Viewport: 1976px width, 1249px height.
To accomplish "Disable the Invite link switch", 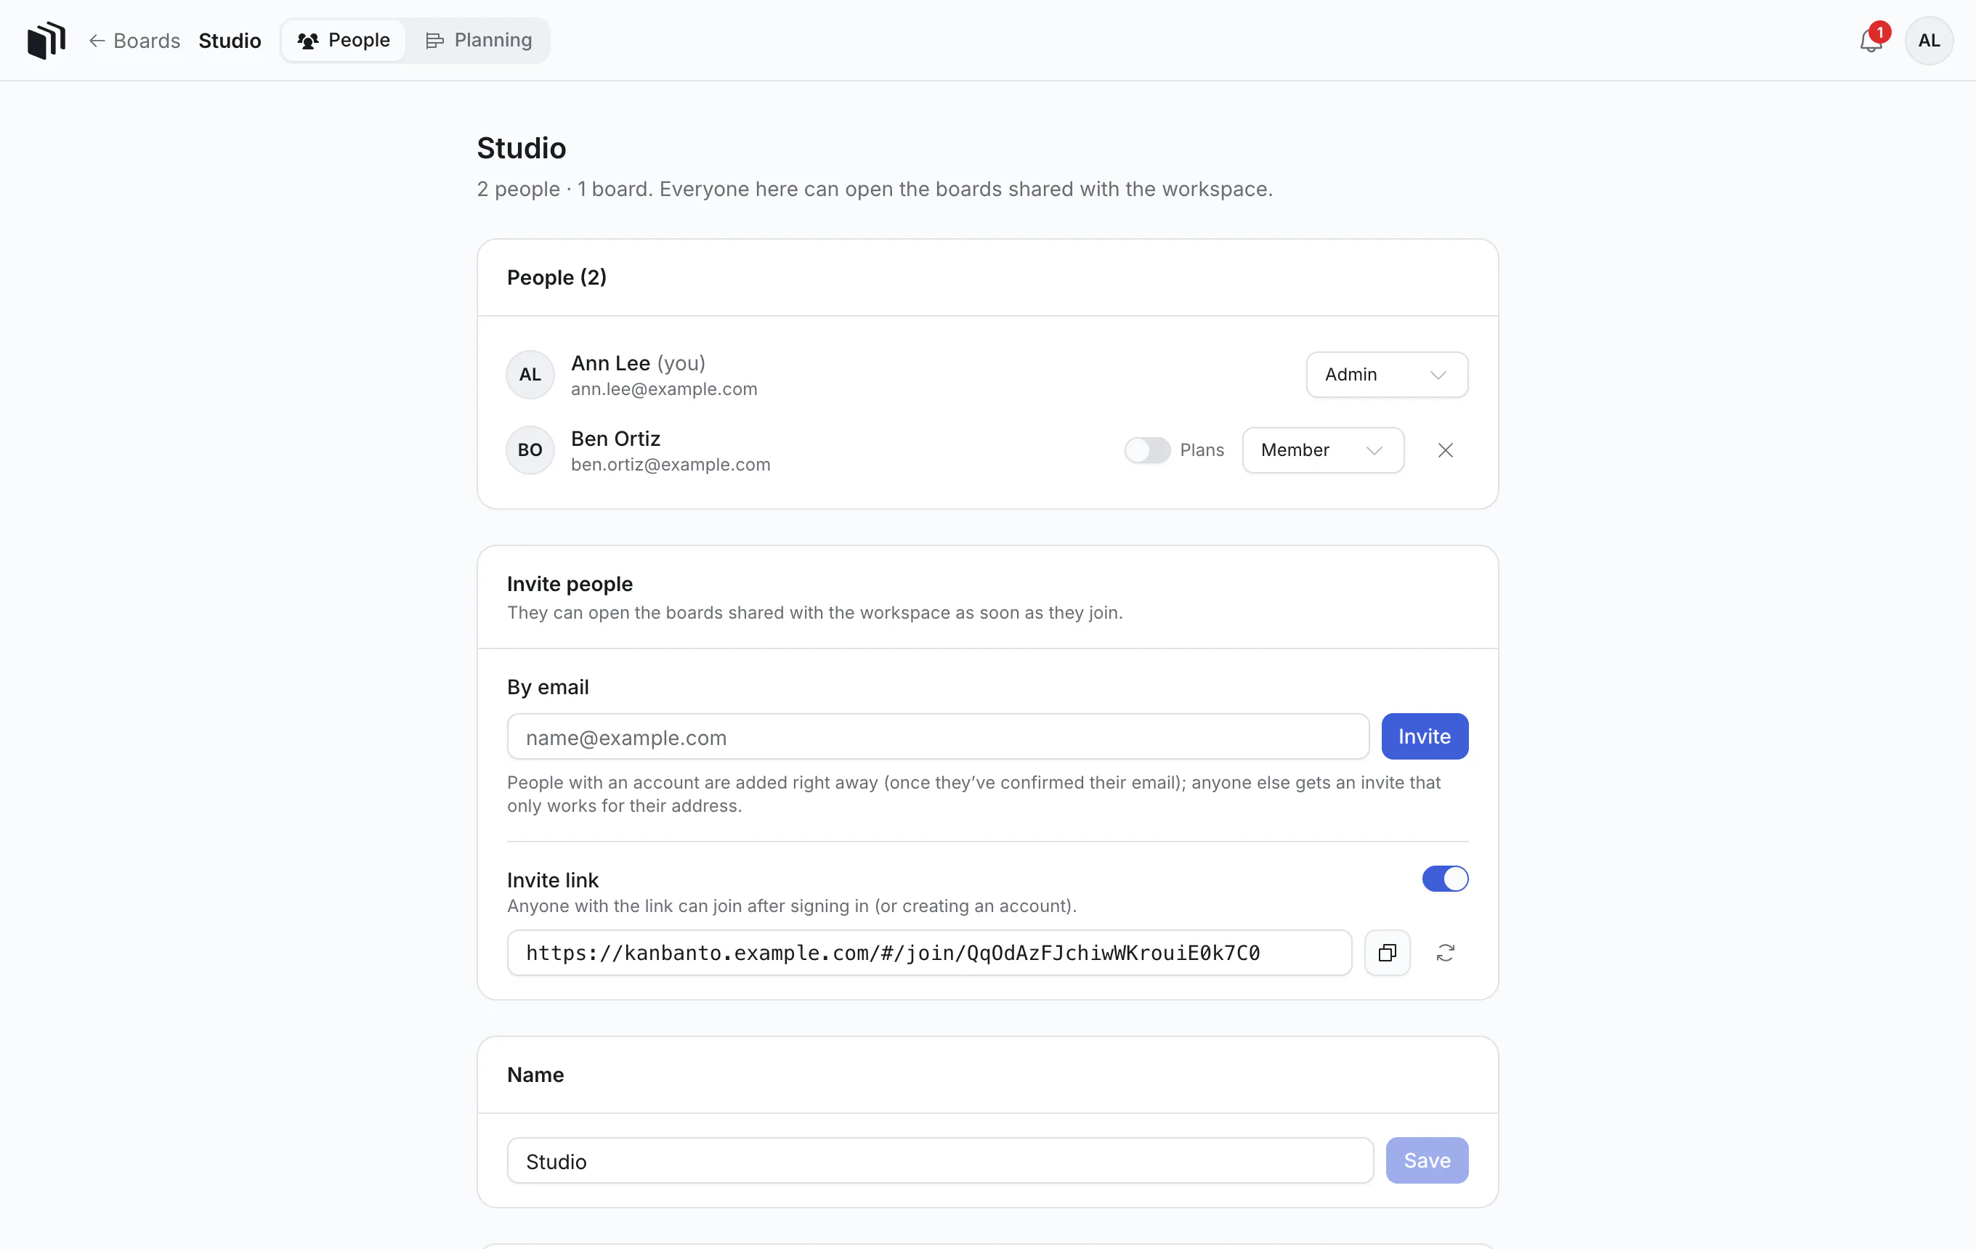I will (x=1445, y=879).
